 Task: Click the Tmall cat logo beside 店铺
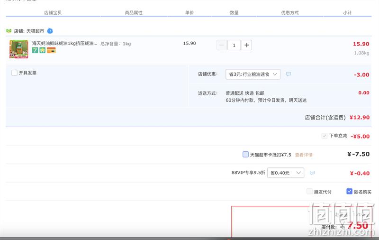[x=9, y=31]
